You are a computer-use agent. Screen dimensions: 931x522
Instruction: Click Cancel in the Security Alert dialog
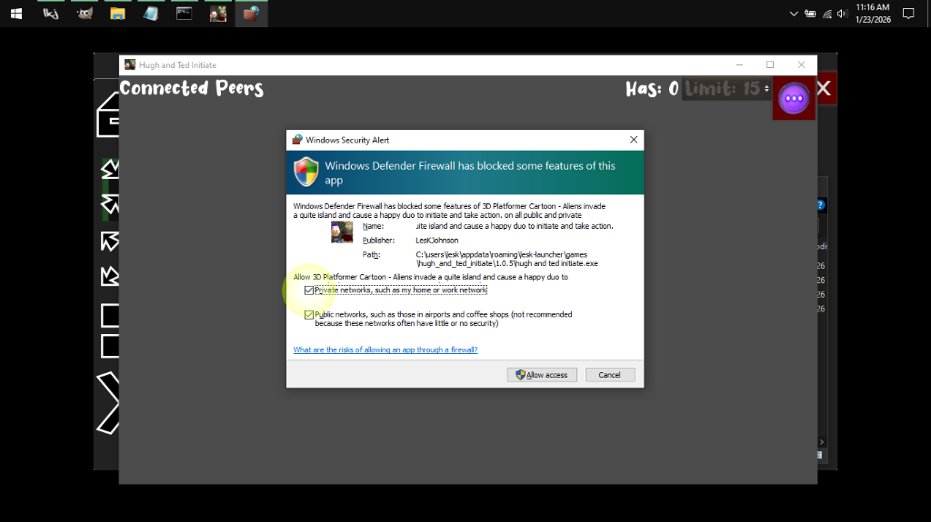610,375
